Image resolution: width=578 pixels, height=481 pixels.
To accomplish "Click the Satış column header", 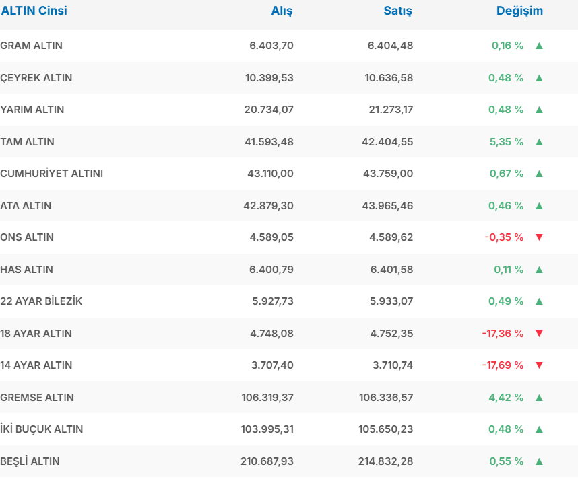I will [397, 11].
